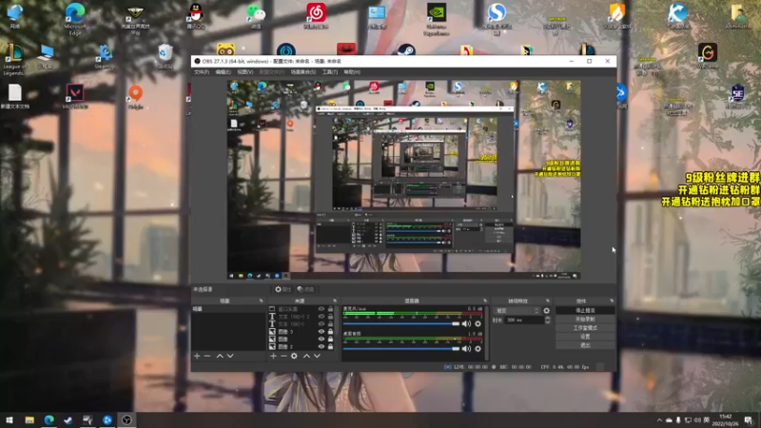
Task: Open source properties gear below sources list
Action: tap(294, 356)
